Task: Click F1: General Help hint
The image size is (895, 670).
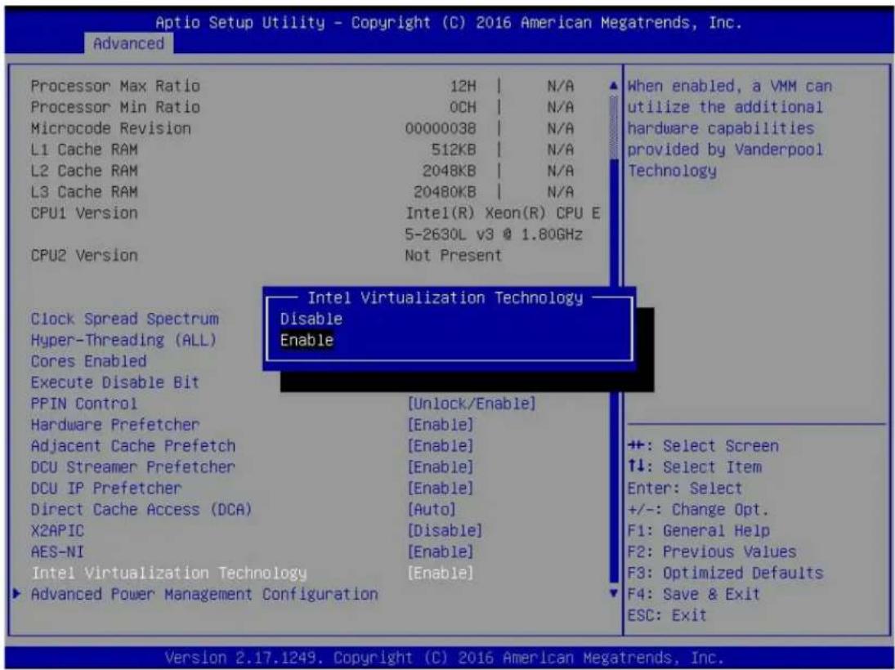Action: point(699,531)
